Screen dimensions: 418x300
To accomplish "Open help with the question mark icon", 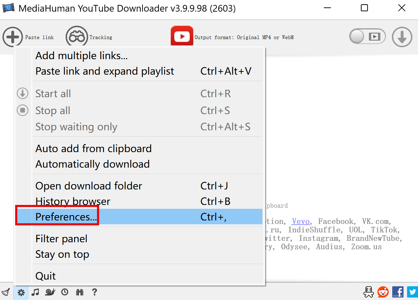I will pos(94,292).
